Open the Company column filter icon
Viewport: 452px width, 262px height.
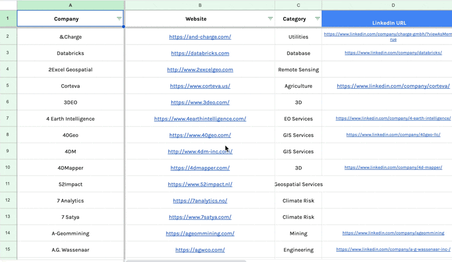pos(119,19)
